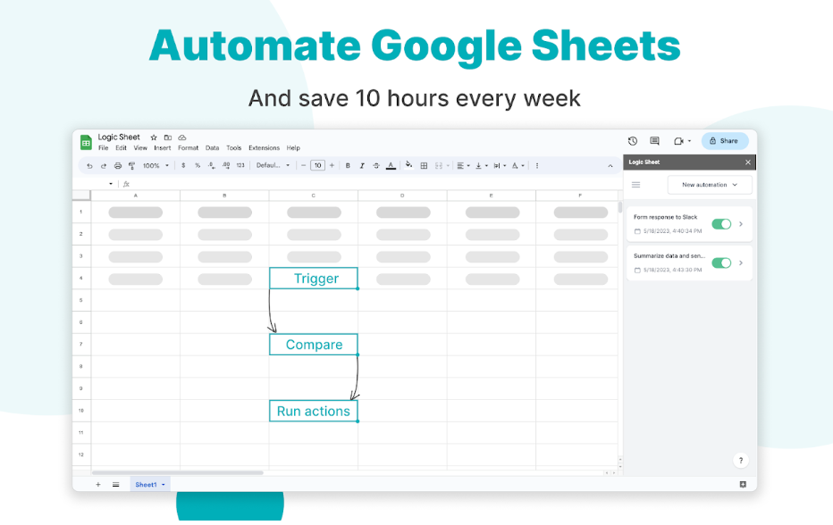Open the View menu
The width and height of the screenshot is (833, 525).
[140, 148]
